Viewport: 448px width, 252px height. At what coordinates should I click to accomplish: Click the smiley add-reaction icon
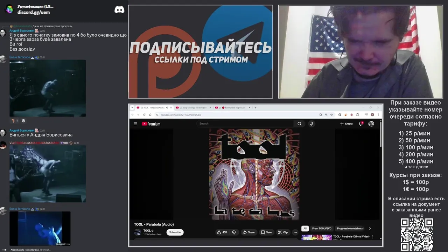[23, 121]
